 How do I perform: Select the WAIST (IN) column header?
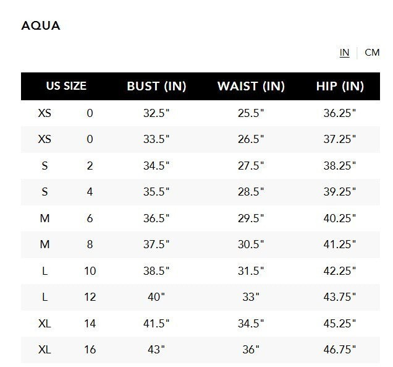pos(251,86)
